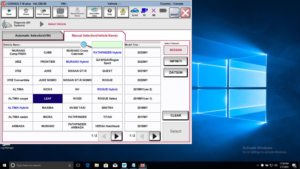Select NISSAN GT-R vehicle

click(77, 71)
